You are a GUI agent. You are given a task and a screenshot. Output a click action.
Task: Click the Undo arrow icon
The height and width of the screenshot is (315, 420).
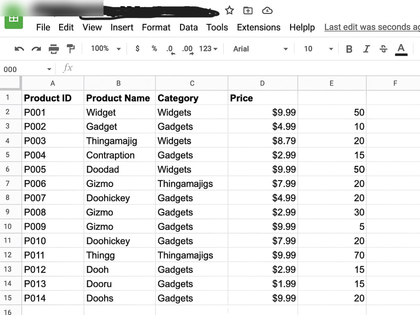click(19, 49)
